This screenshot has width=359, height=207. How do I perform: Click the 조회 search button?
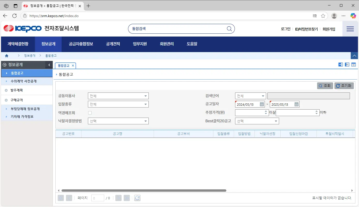(x=325, y=86)
